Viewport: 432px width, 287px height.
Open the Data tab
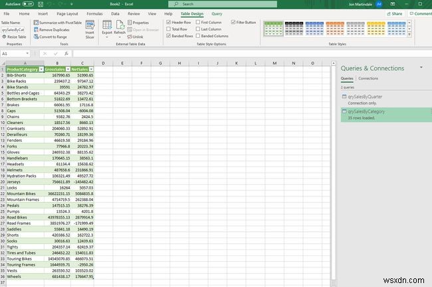(115, 14)
